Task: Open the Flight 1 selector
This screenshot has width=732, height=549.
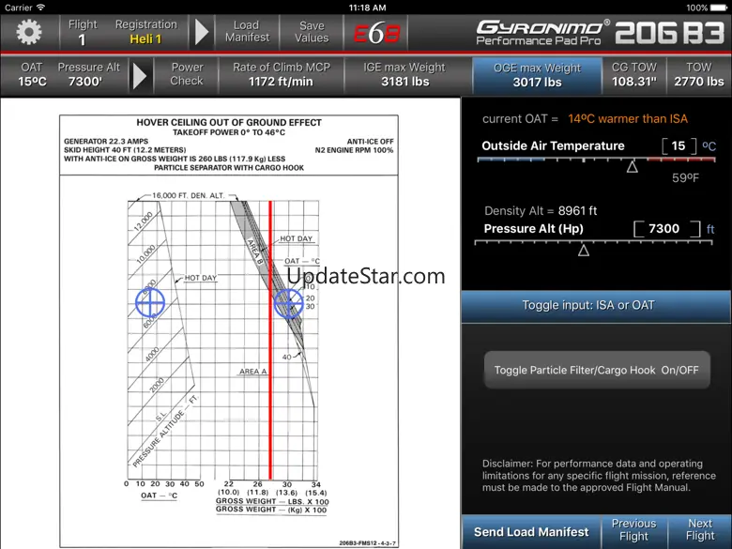Action: pyautogui.click(x=83, y=32)
